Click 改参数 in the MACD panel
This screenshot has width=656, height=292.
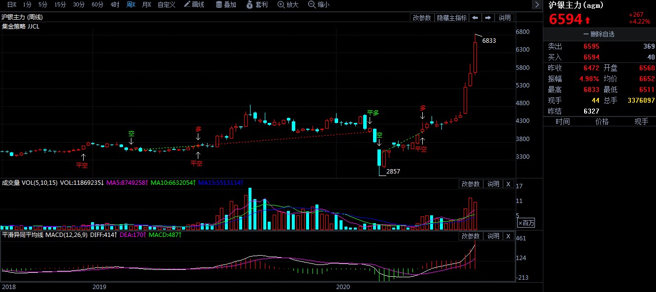pyautogui.click(x=470, y=236)
